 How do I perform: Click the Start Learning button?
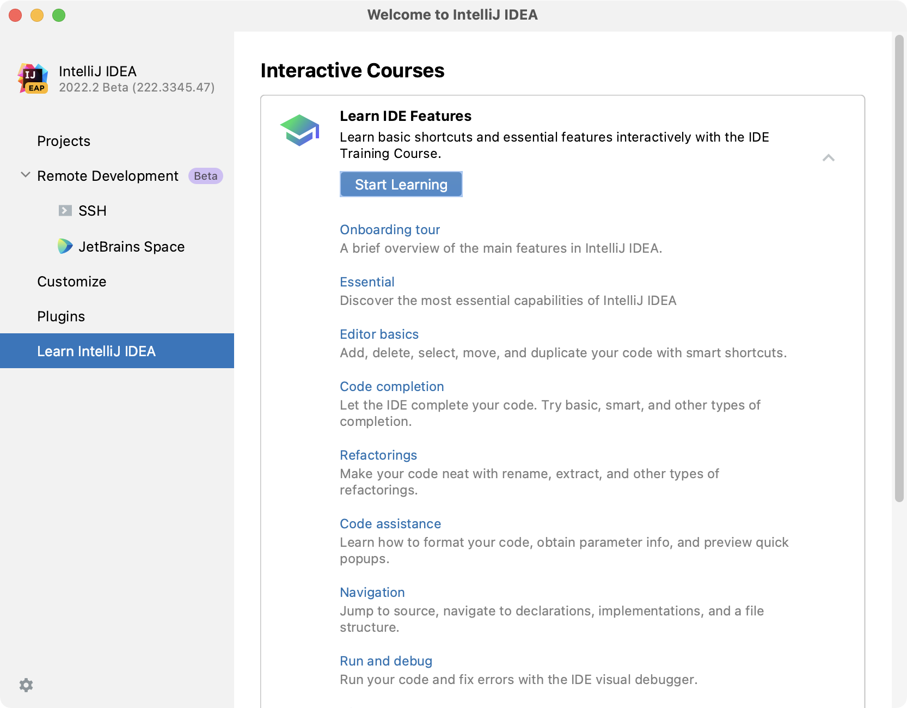pyautogui.click(x=401, y=184)
